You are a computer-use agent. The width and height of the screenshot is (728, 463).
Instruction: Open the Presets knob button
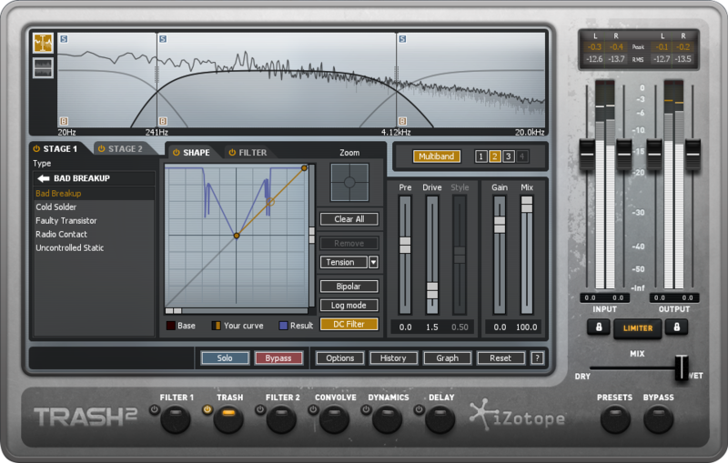615,419
